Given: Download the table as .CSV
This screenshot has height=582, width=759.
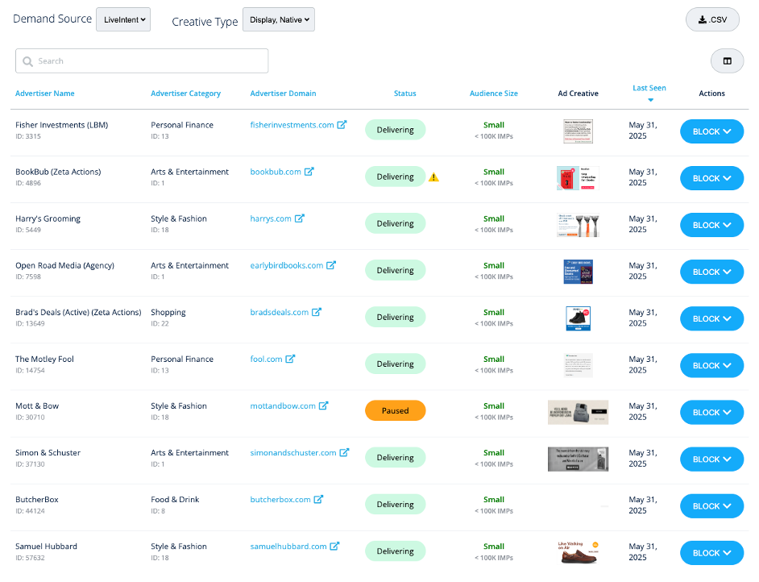Looking at the screenshot, I should click(x=712, y=20).
